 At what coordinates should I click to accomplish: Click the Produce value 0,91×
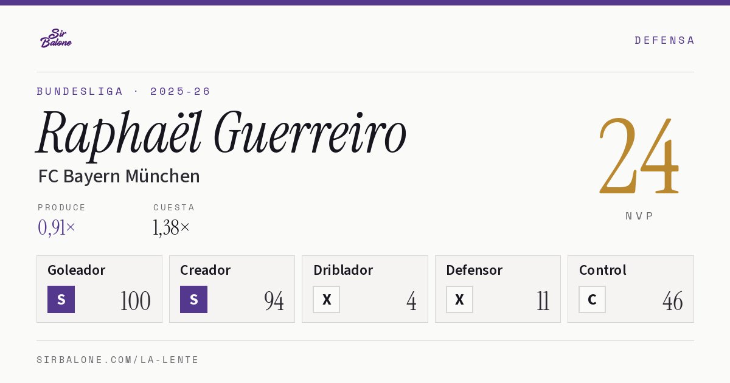(57, 227)
